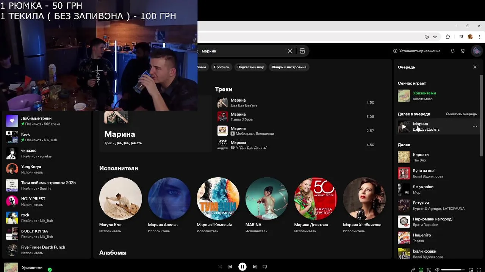
Task: Open the friend activity icon
Action: pyautogui.click(x=463, y=51)
